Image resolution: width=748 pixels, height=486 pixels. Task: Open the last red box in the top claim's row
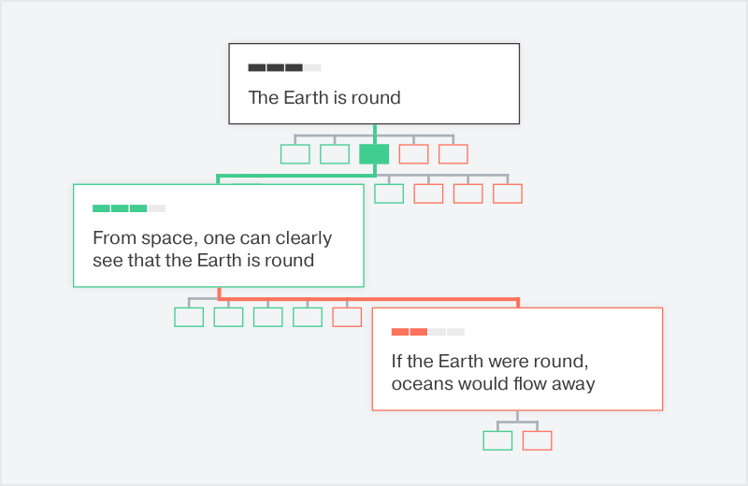click(x=453, y=154)
